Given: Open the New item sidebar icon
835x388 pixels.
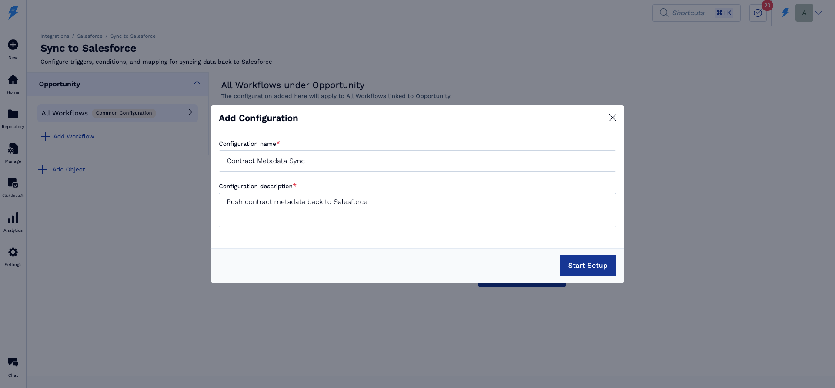Looking at the screenshot, I should [x=13, y=45].
